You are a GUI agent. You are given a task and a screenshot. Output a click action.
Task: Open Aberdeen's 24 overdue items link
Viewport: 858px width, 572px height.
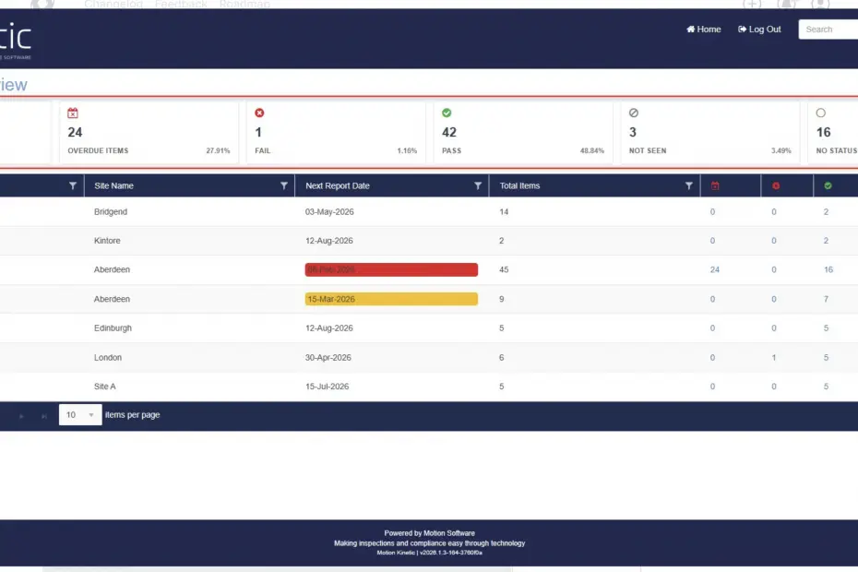tap(714, 269)
